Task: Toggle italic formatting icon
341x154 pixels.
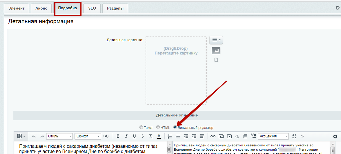Action: point(126,136)
